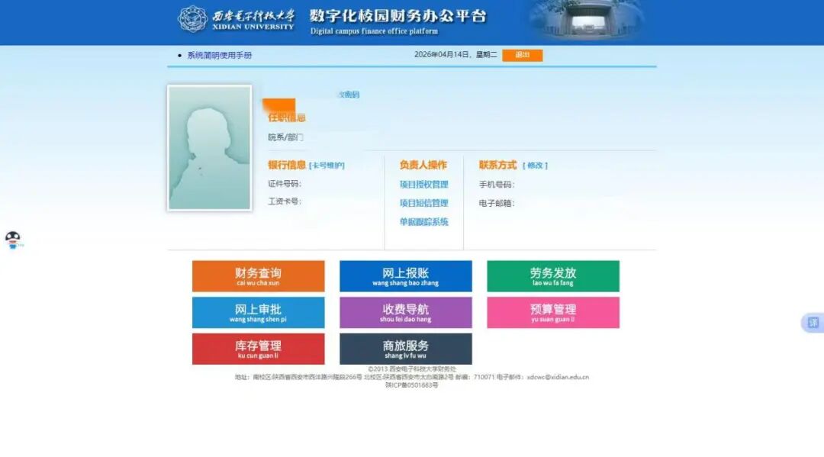This screenshot has width=824, height=457.
Task: Open the 网上审批 light blue tile
Action: coord(258,313)
